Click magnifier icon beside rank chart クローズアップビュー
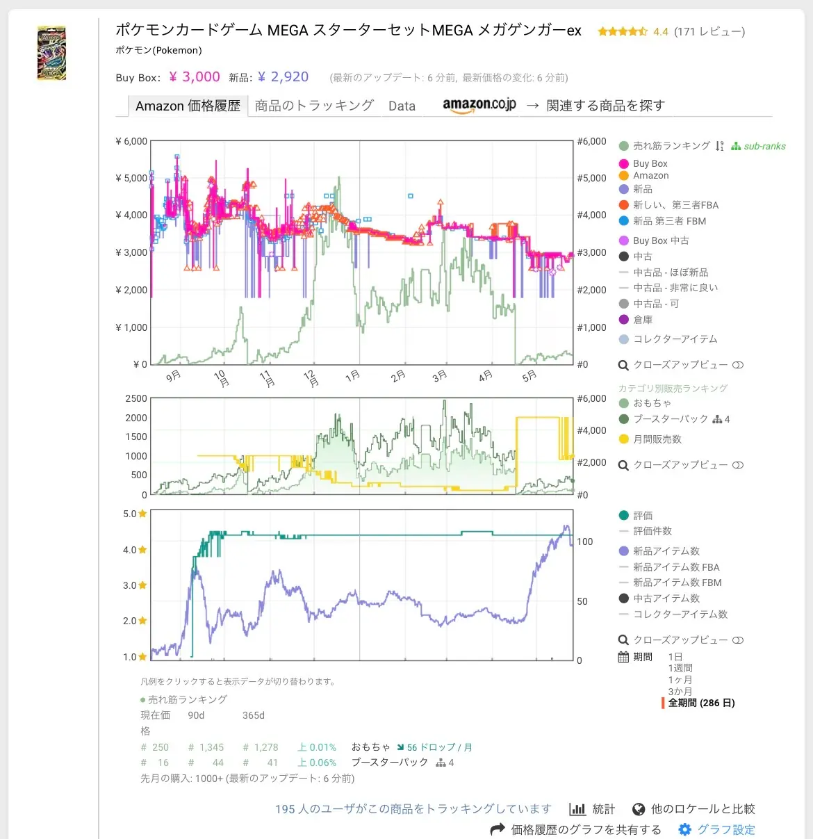This screenshot has width=813, height=839. tap(623, 465)
